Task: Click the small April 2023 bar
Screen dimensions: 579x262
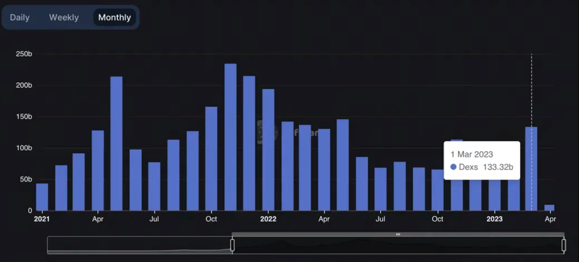Action: [549, 208]
